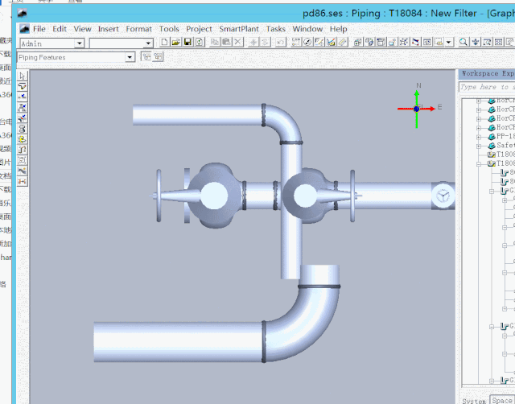Click the Paste toolbar icon
Image resolution: width=515 pixels, height=404 pixels.
(x=226, y=42)
